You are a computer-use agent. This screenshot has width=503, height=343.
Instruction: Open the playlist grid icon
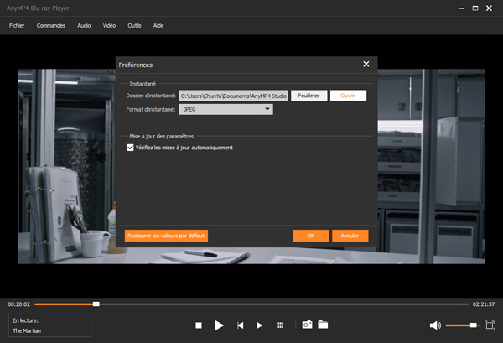[x=281, y=325]
